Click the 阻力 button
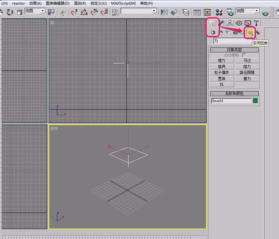 point(247,66)
